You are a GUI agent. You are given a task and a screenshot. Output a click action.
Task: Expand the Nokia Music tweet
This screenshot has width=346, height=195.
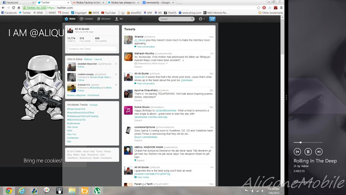138,120
